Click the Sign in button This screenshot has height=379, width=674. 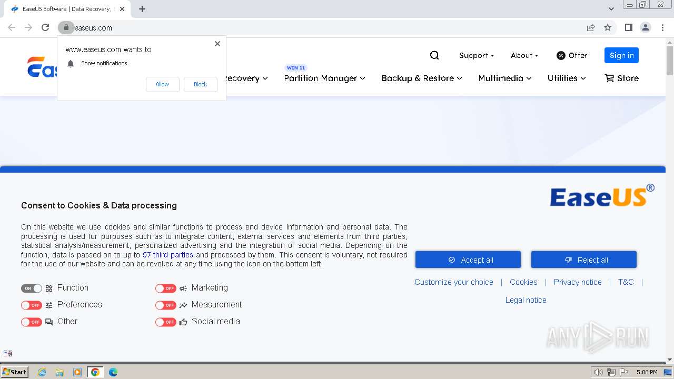coord(621,55)
